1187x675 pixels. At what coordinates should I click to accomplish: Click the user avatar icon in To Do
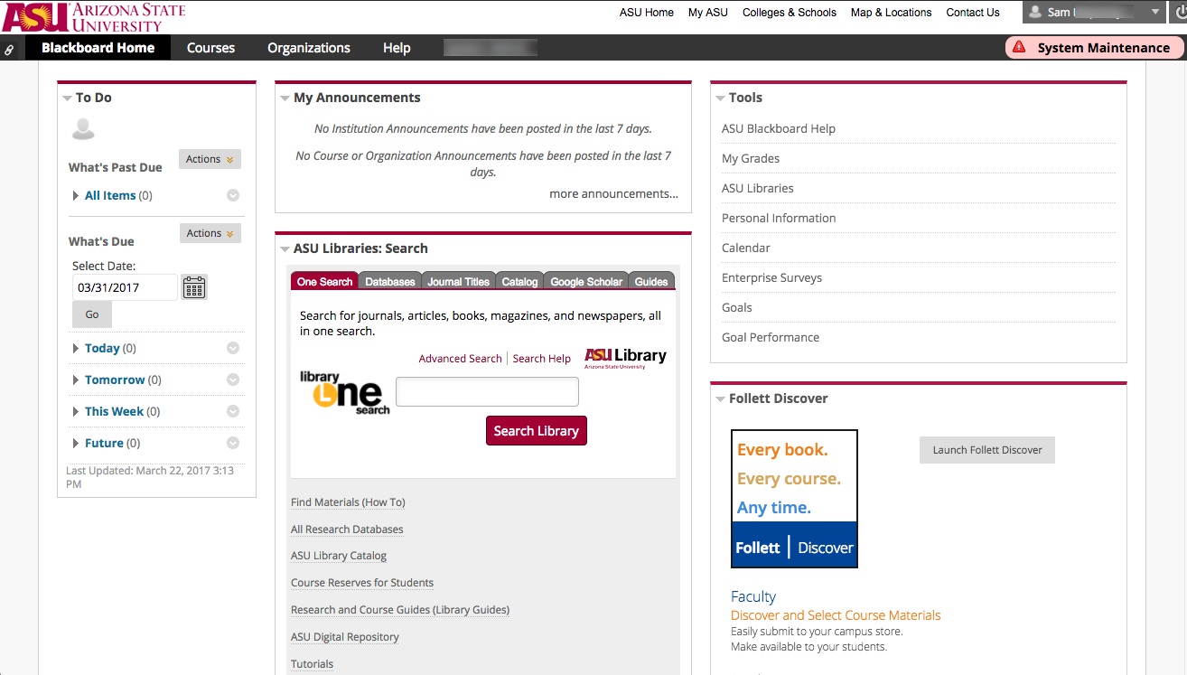83,130
